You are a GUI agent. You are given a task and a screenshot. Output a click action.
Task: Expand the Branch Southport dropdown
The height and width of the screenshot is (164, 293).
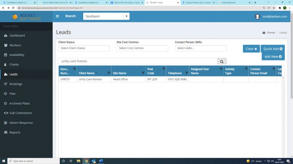click(x=126, y=16)
